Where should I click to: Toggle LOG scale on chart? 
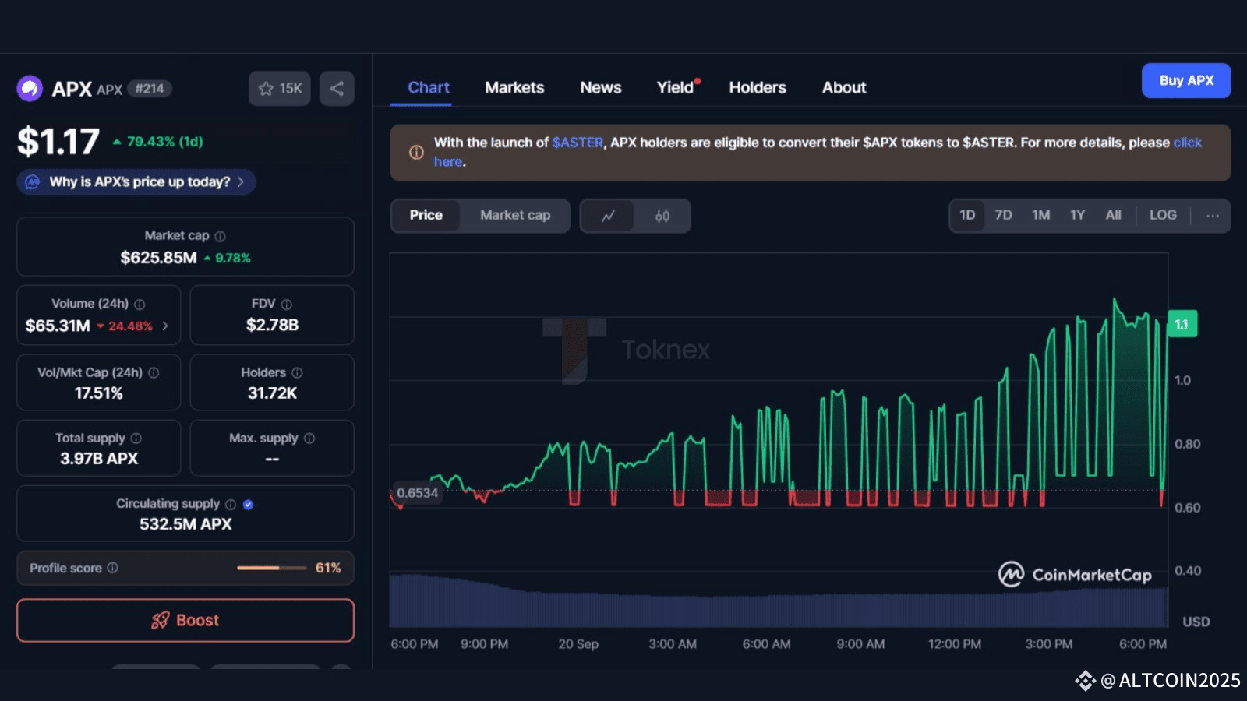(x=1163, y=216)
